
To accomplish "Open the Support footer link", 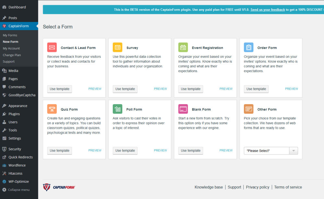I will point(234,187).
